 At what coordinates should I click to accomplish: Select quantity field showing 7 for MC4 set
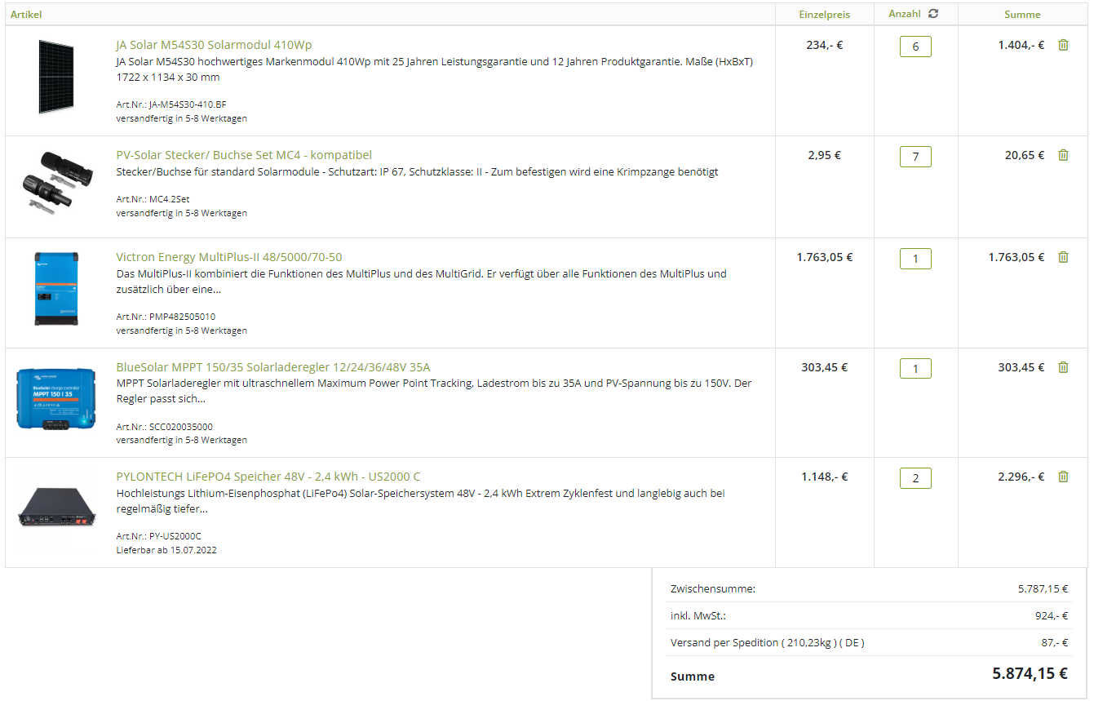point(915,157)
